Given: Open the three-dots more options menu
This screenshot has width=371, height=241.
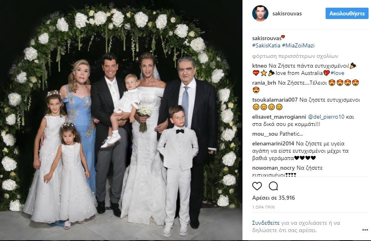Looking at the screenshot, I should tap(365, 230).
